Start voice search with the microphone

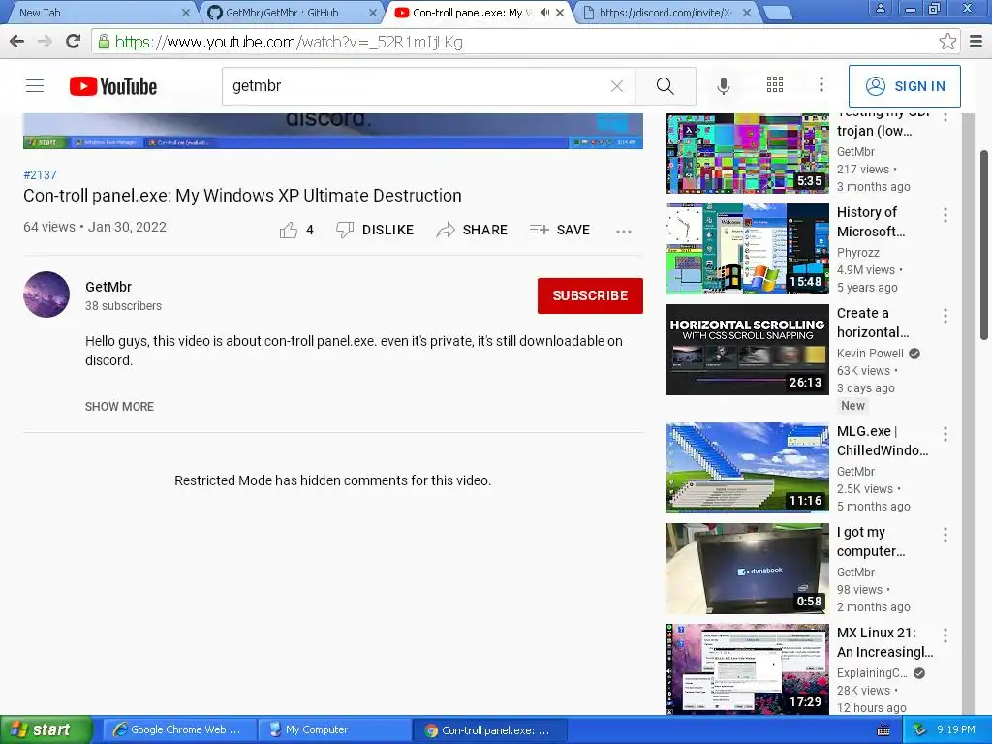(724, 86)
